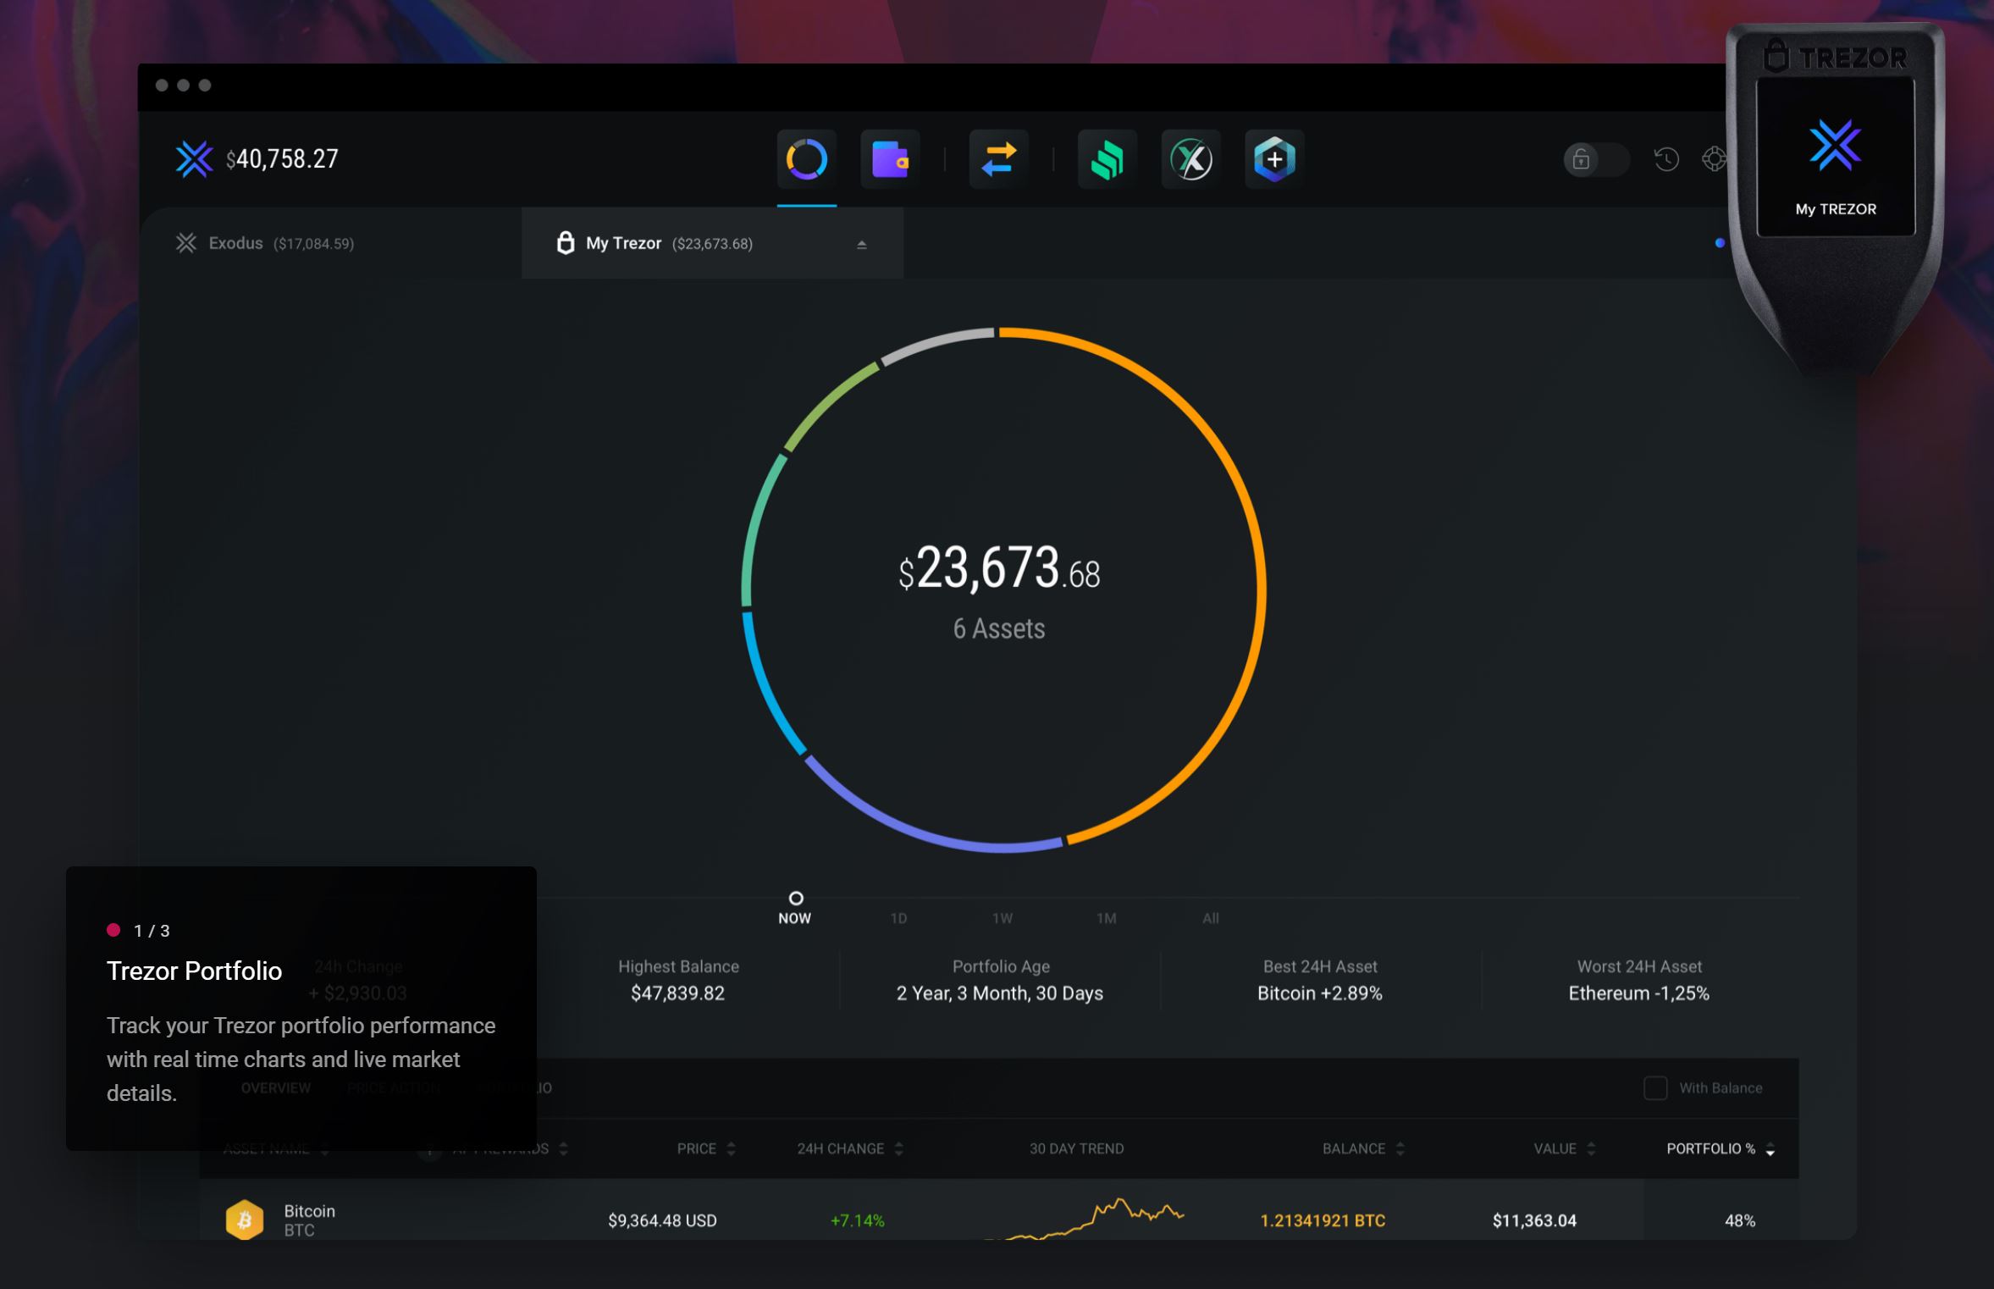Viewport: 1994px width, 1289px height.
Task: Click the 30 DAY TREND column header
Action: coord(1076,1148)
